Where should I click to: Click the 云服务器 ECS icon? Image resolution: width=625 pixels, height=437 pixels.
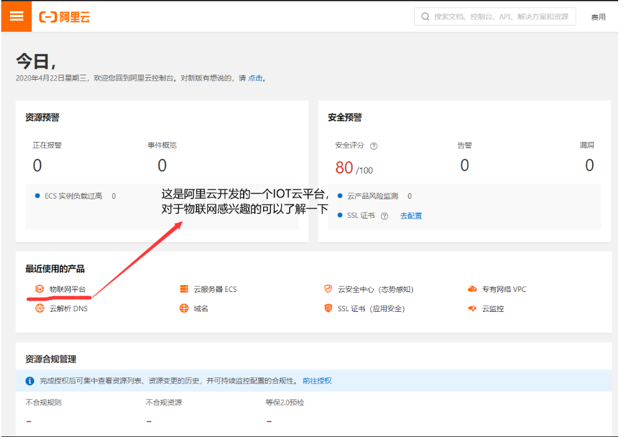[183, 289]
